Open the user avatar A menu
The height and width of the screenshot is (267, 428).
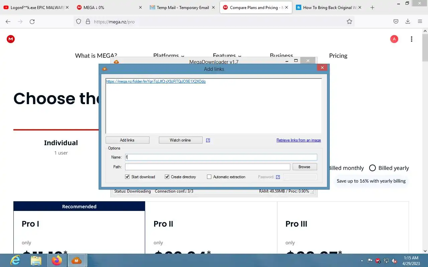pyautogui.click(x=394, y=39)
